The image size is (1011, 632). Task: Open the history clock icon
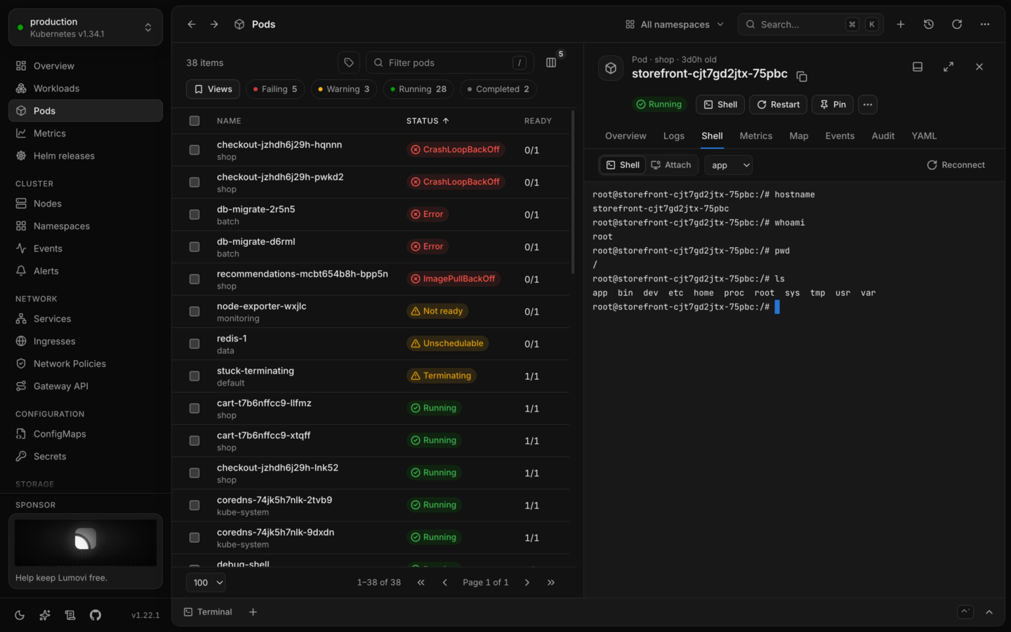pyautogui.click(x=929, y=25)
